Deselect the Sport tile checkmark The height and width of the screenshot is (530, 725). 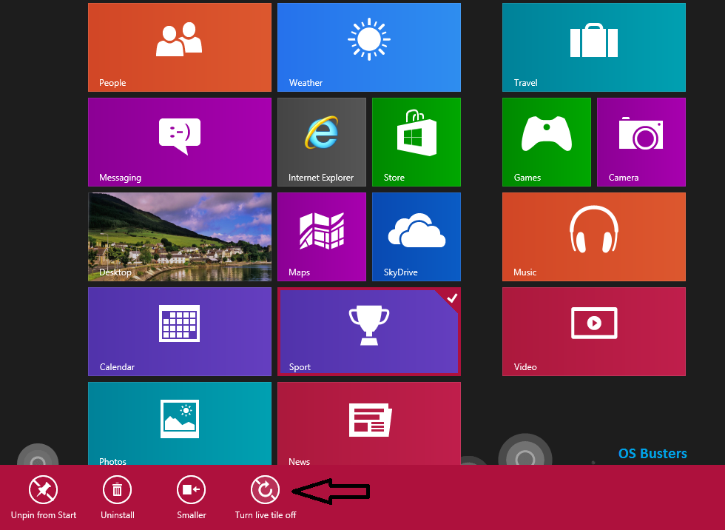point(453,298)
